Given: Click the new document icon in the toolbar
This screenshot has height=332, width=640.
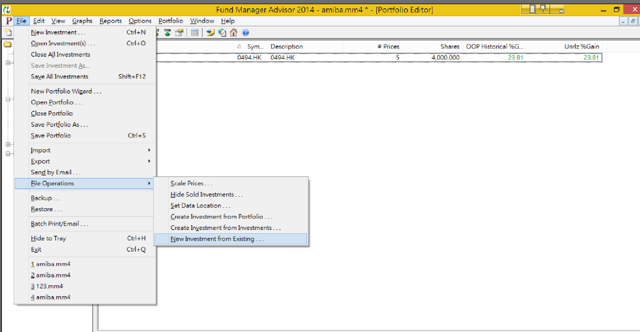Looking at the screenshot, I should (x=8, y=32).
